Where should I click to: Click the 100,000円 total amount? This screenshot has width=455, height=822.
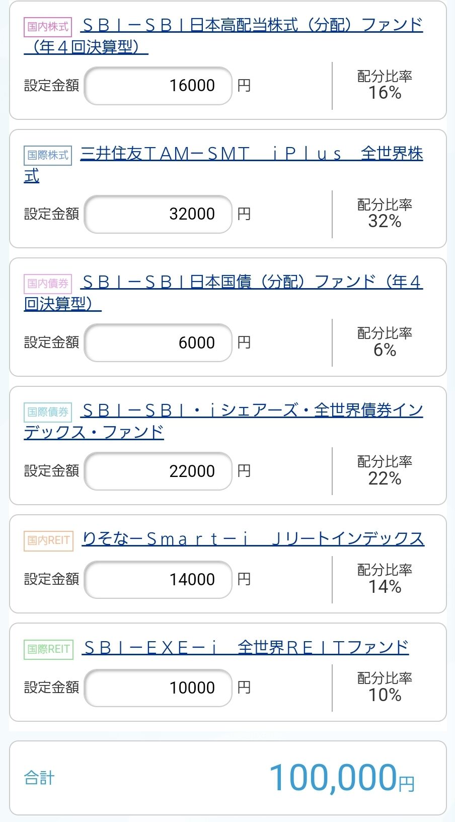(341, 778)
